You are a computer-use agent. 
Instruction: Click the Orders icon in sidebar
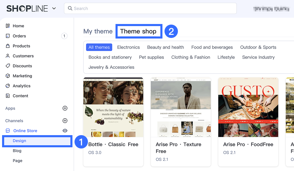point(8,36)
